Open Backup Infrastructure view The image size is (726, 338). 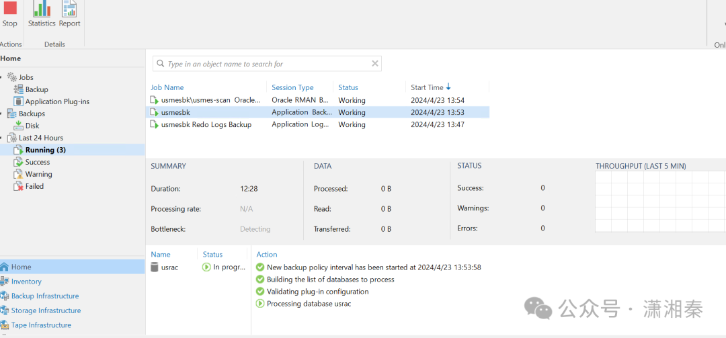45,296
